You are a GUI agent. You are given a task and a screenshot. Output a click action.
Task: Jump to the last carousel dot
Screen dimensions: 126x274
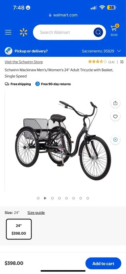click(x=88, y=198)
